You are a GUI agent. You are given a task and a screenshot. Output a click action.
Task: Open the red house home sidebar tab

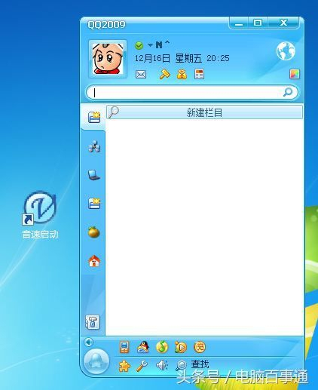tap(94, 261)
